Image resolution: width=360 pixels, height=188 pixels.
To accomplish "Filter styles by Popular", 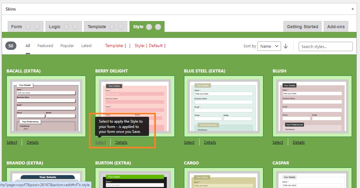I will click(67, 46).
